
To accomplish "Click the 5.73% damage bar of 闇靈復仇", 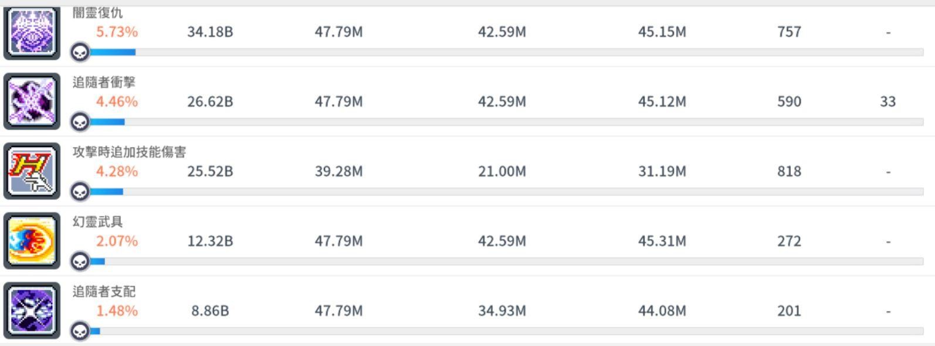I will coord(506,53).
